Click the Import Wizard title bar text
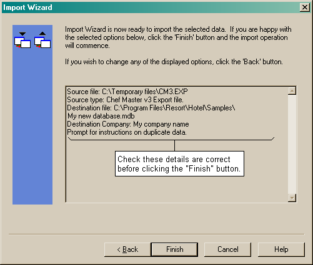The height and width of the screenshot is (265, 313). (27, 7)
